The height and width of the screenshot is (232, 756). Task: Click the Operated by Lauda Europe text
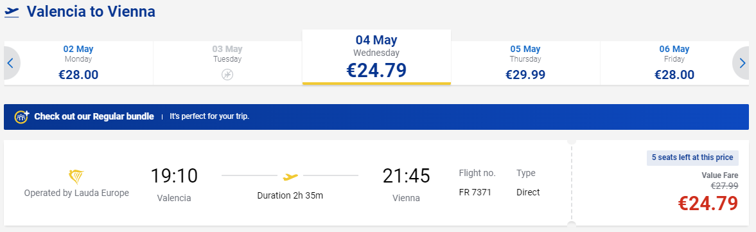[76, 193]
